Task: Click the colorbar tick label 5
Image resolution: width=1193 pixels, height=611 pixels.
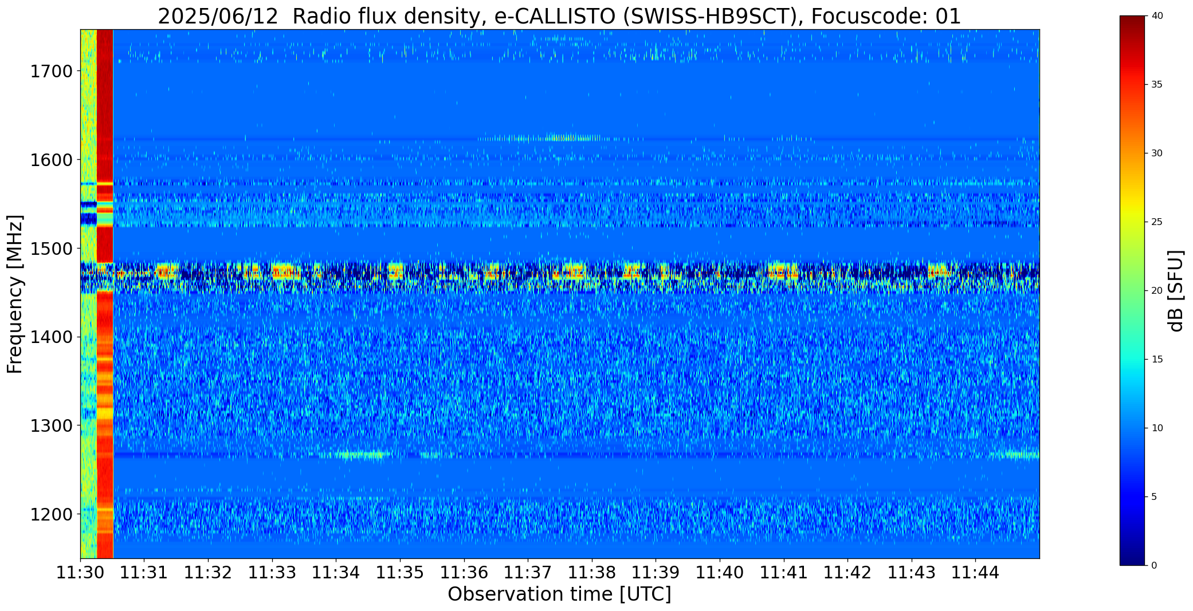Action: tap(1154, 497)
